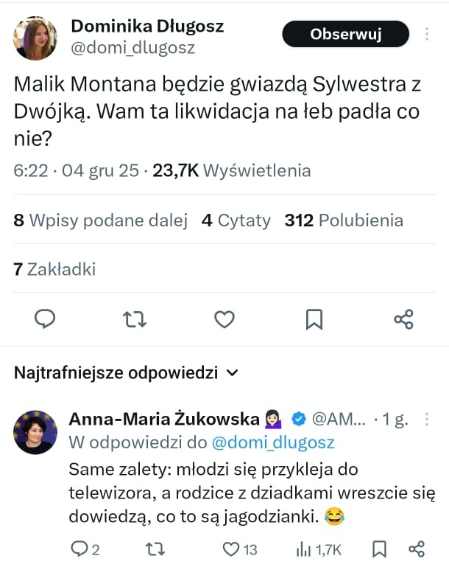Open more options on Żukowska's reply

point(426,420)
